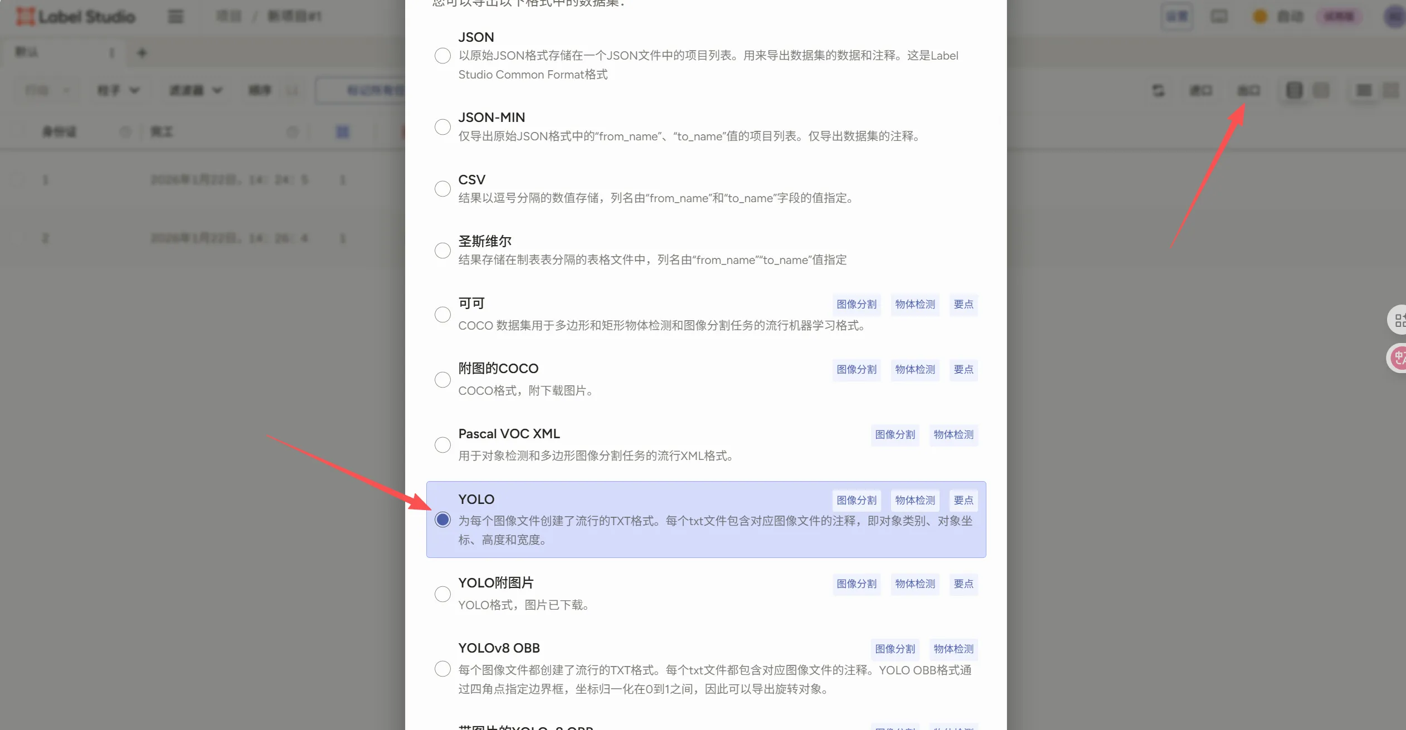This screenshot has height=730, width=1406.
Task: Open the hamburger menu next to the logo
Action: click(x=175, y=16)
